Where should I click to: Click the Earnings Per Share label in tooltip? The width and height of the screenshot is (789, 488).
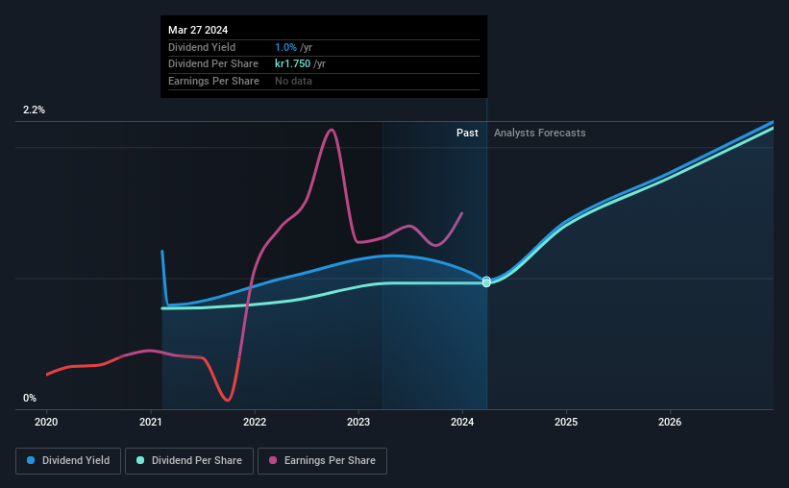point(214,81)
